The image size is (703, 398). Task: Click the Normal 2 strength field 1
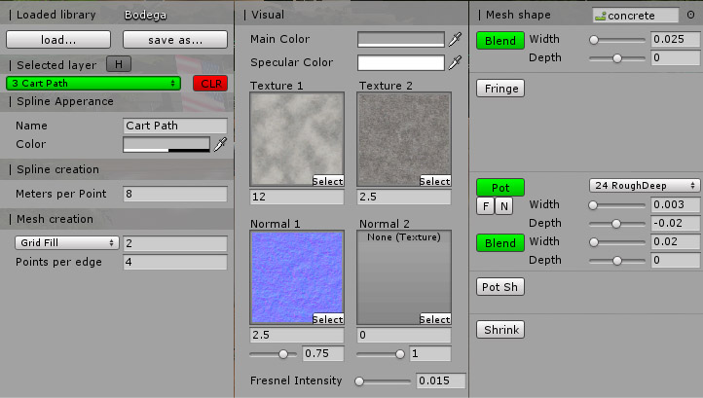tap(430, 353)
